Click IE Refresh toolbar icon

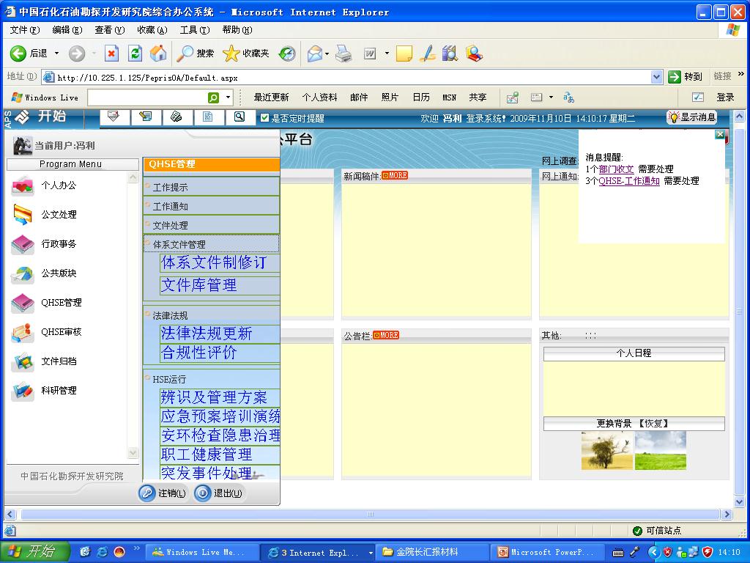coord(135,54)
